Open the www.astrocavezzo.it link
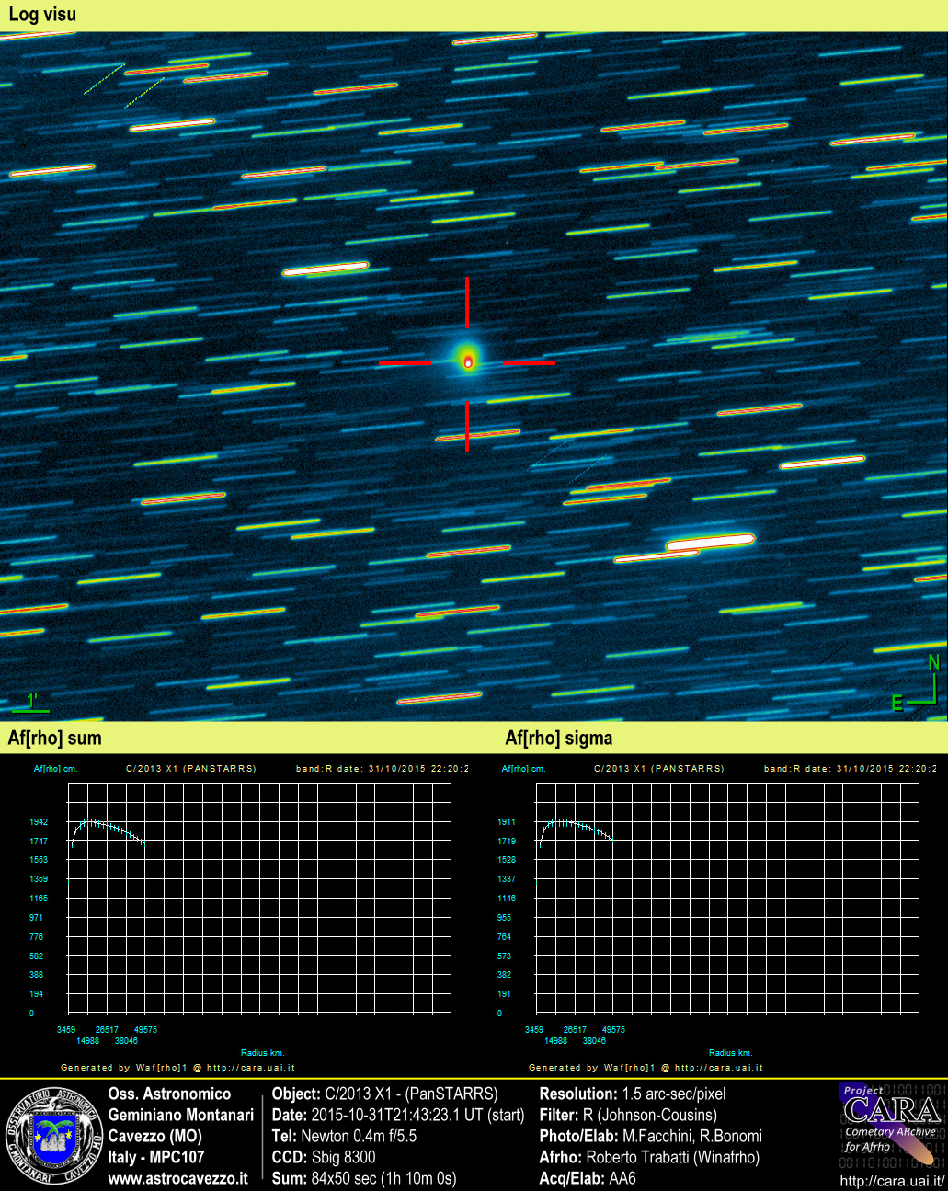This screenshot has width=948, height=1191. tap(178, 1178)
